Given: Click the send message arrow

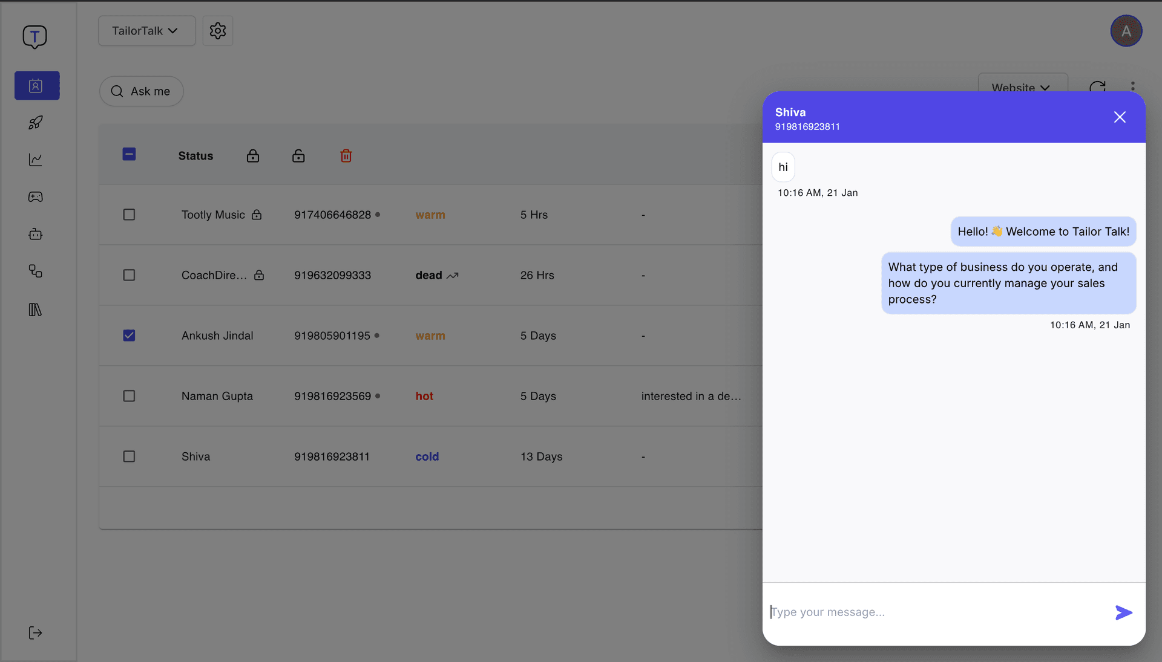Looking at the screenshot, I should click(x=1124, y=612).
